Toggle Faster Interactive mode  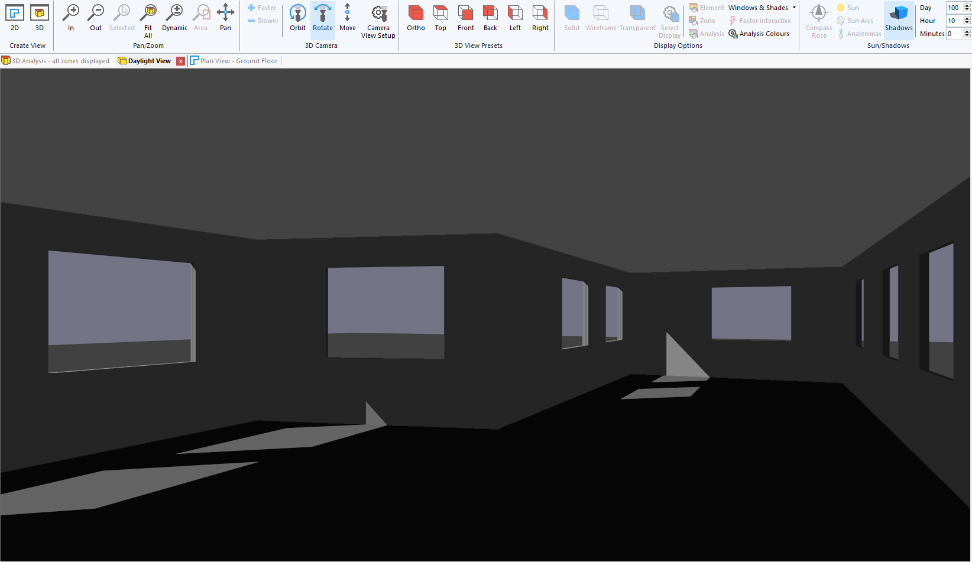coord(760,21)
